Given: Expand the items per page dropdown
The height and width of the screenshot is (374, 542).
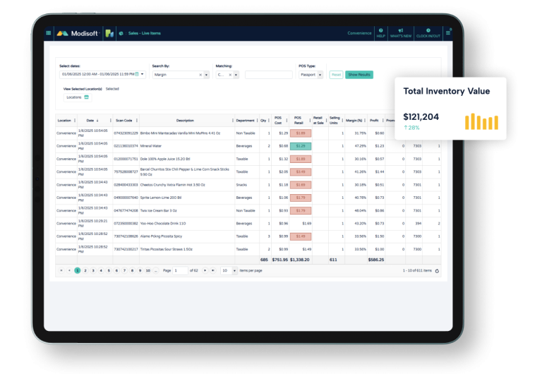Looking at the screenshot, I should click(x=234, y=270).
